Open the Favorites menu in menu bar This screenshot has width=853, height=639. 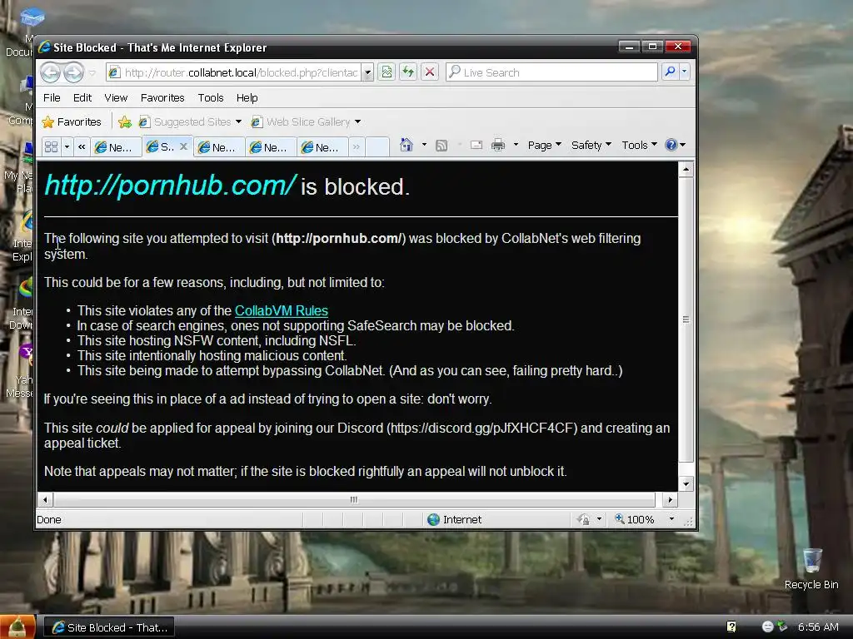click(x=162, y=98)
